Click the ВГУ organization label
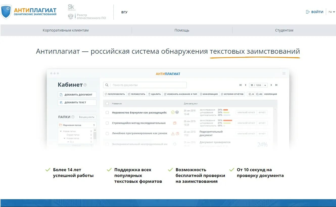This screenshot has height=207, width=336. [124, 12]
